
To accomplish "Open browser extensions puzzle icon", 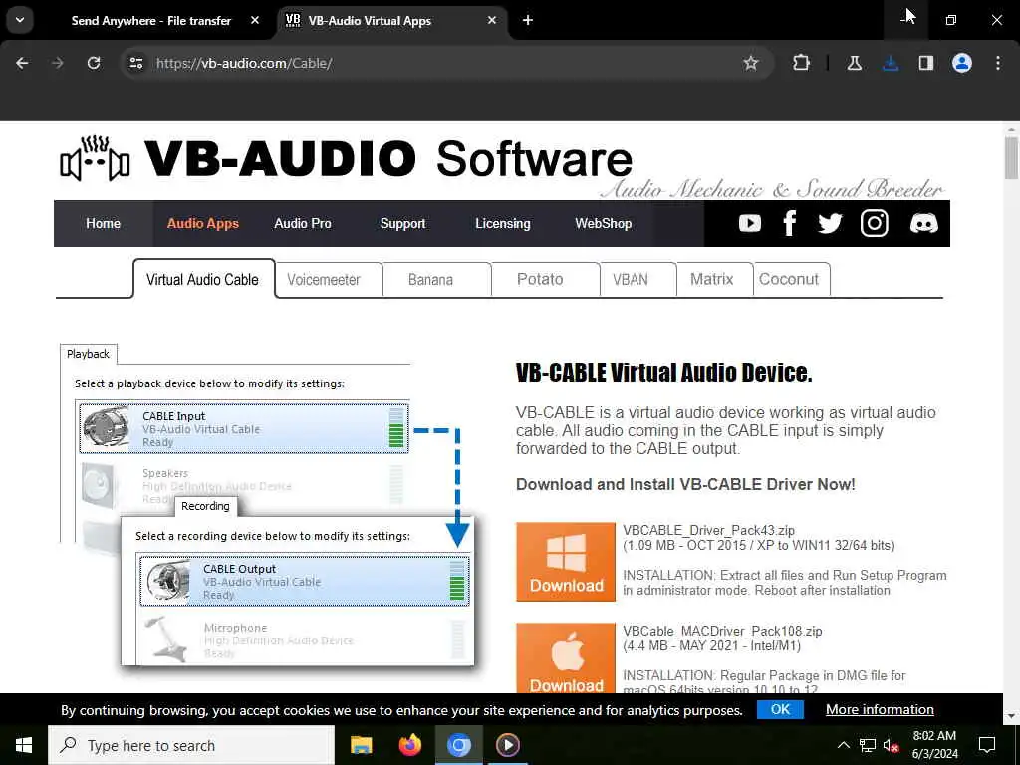I will pyautogui.click(x=802, y=63).
